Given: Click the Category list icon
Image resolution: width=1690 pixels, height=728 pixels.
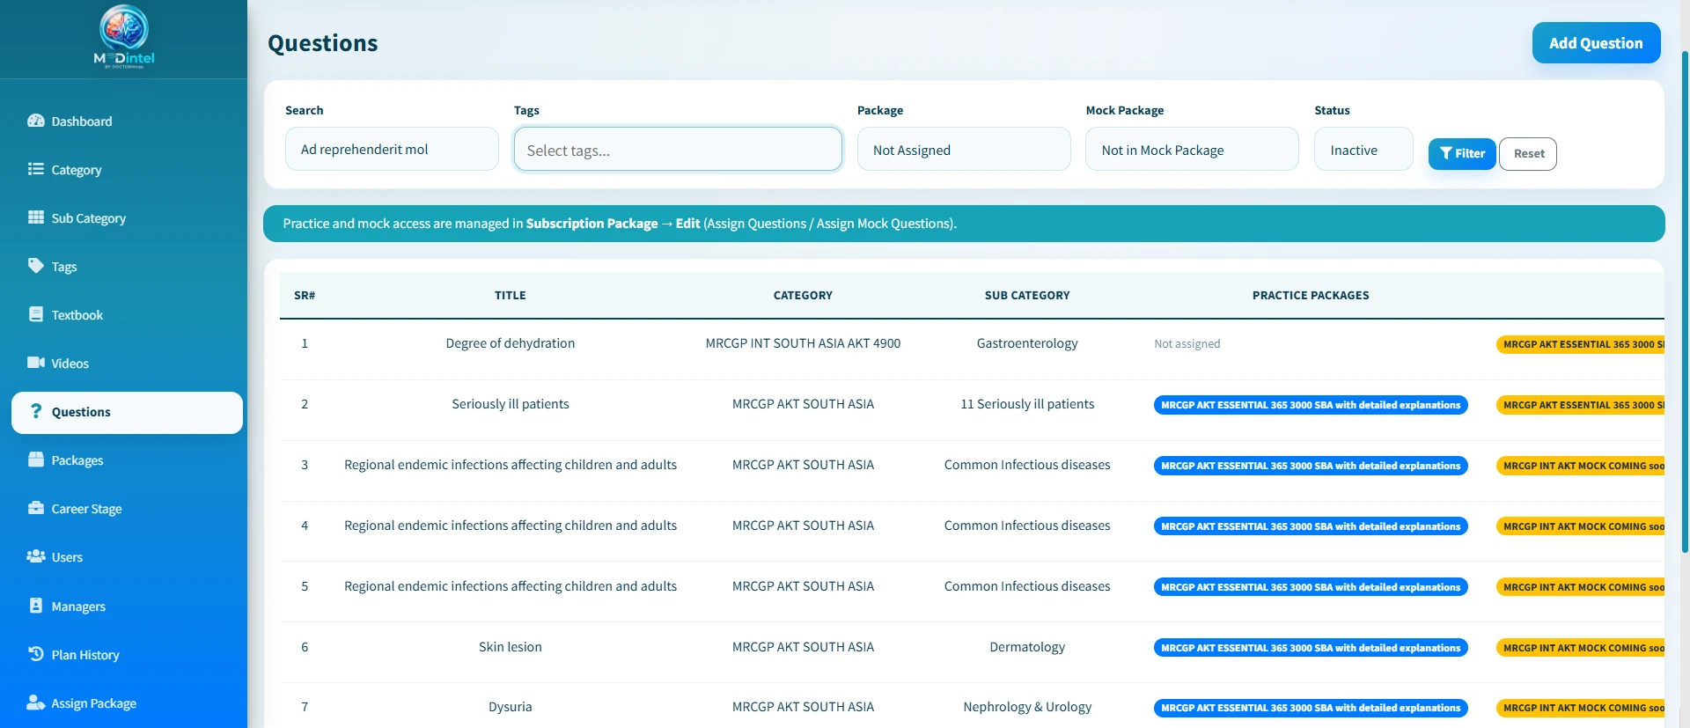Looking at the screenshot, I should point(36,169).
